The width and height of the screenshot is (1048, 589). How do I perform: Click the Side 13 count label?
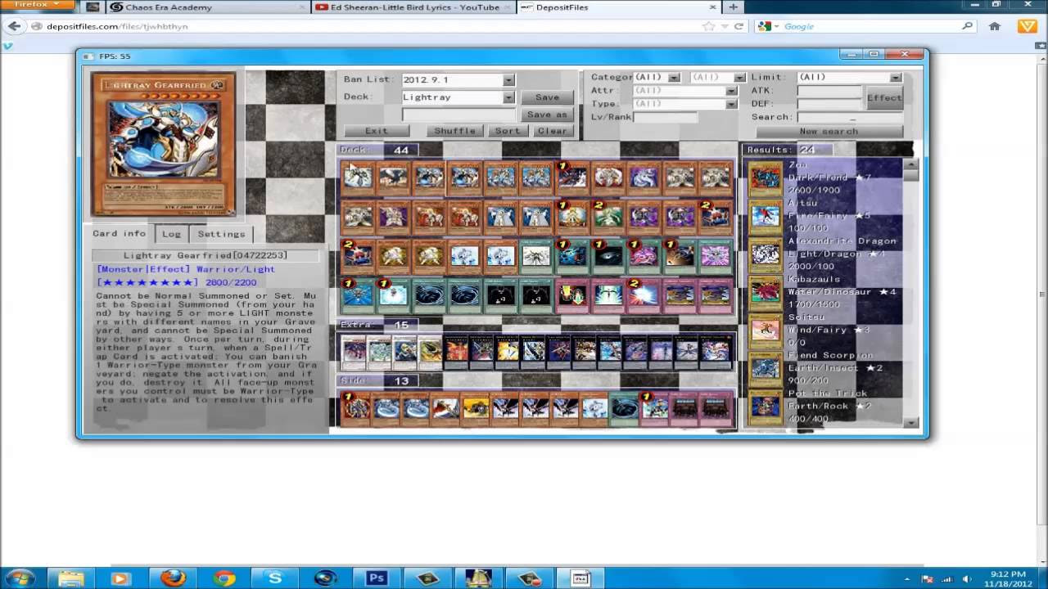[379, 380]
